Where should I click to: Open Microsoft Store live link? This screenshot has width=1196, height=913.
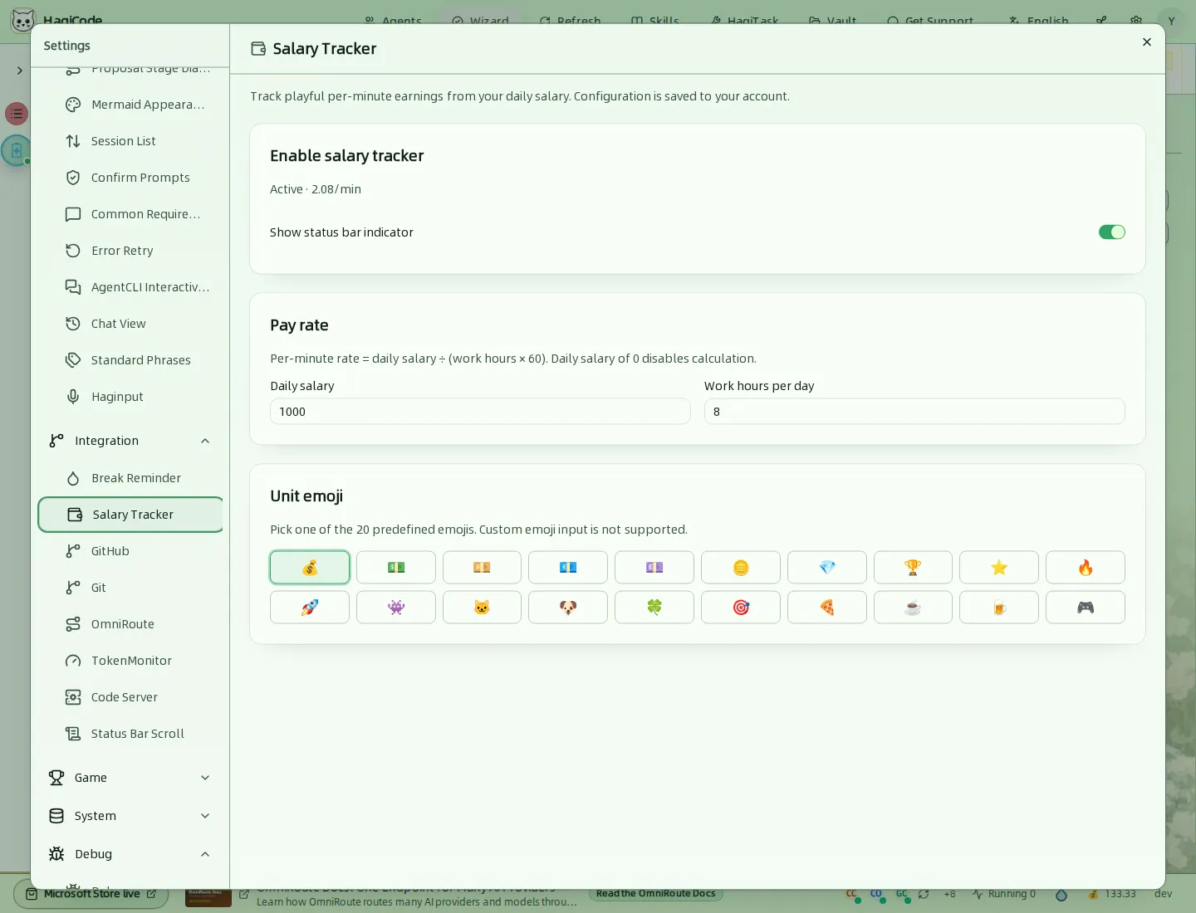pos(91,894)
